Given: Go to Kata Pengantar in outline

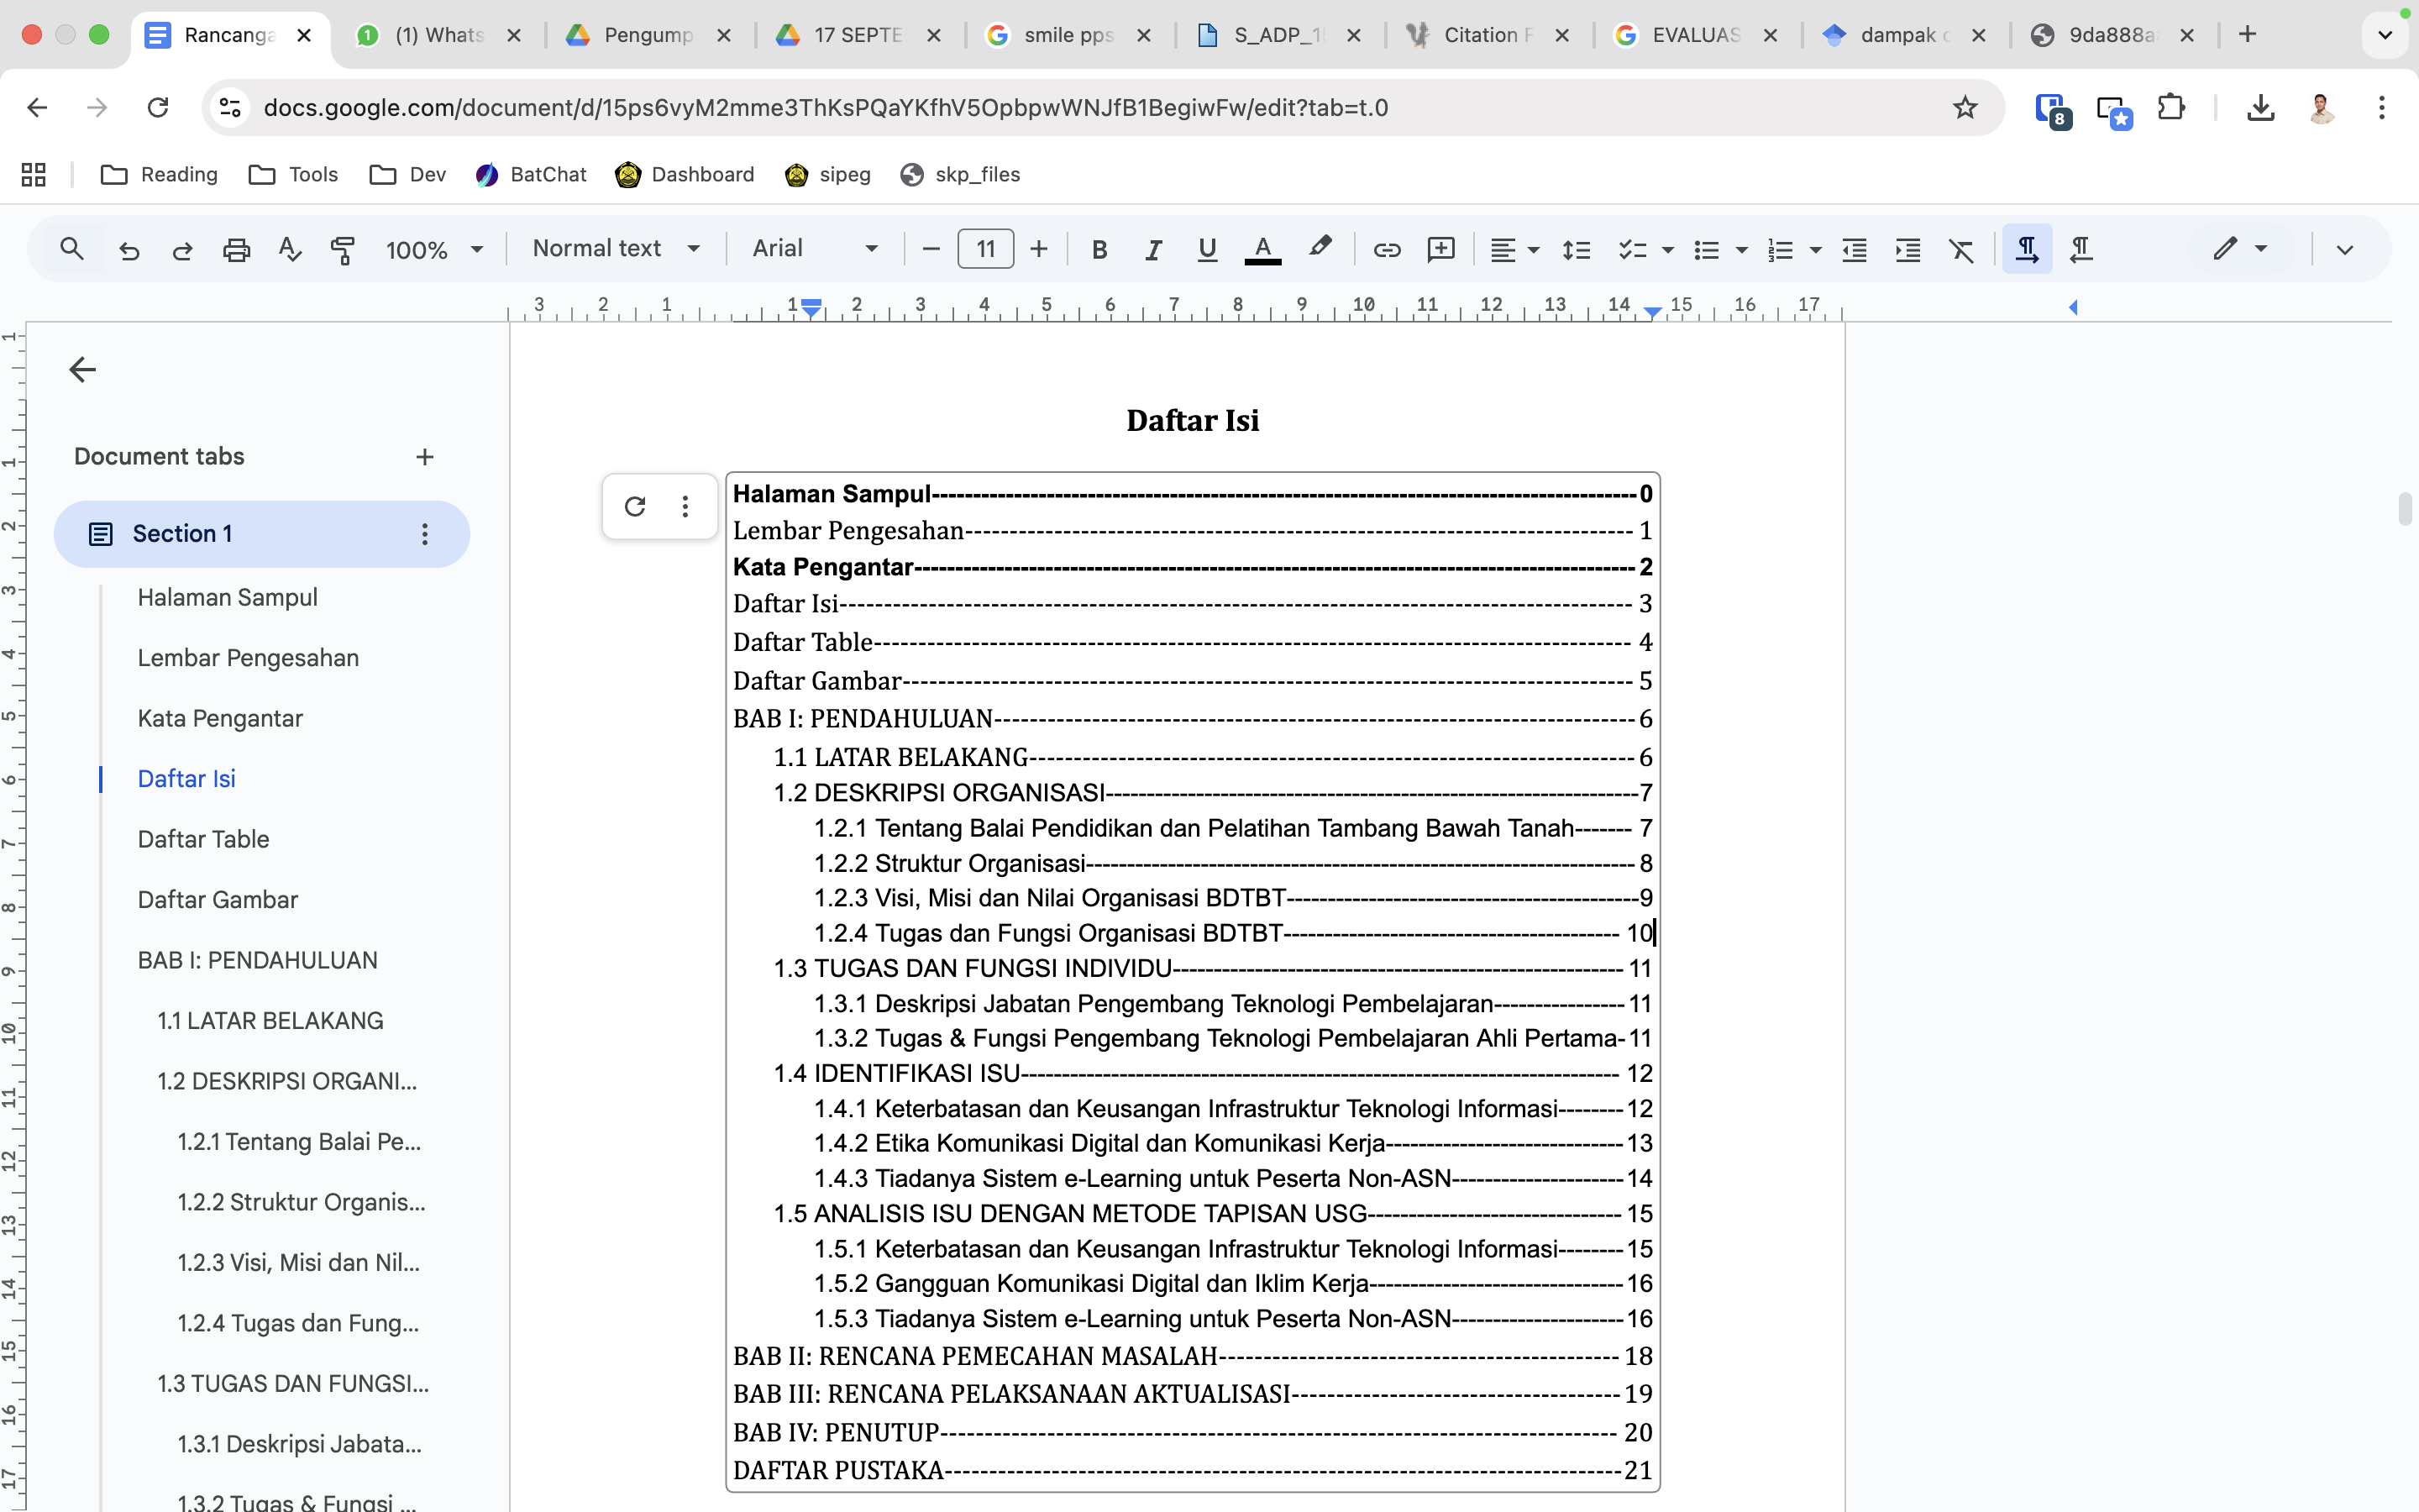Looking at the screenshot, I should coord(220,718).
